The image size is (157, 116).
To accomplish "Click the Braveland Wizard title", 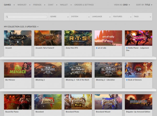I will 103,112.
